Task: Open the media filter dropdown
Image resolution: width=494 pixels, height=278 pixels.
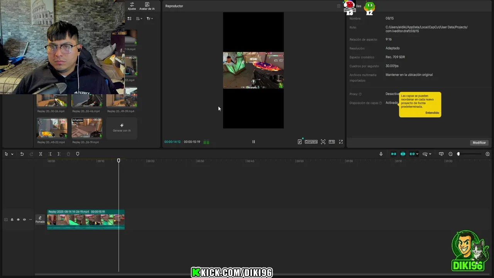Action: [x=150, y=19]
